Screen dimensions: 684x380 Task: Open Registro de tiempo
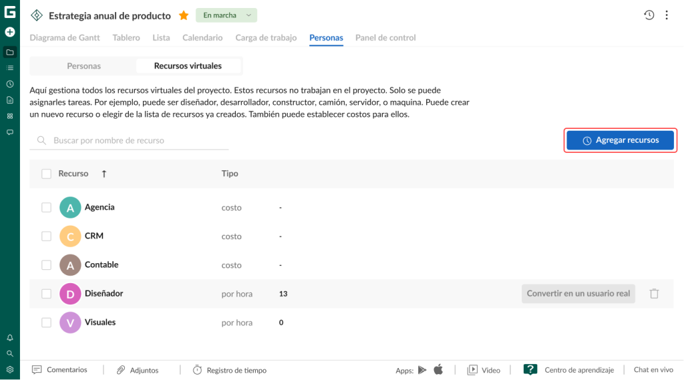click(x=230, y=370)
